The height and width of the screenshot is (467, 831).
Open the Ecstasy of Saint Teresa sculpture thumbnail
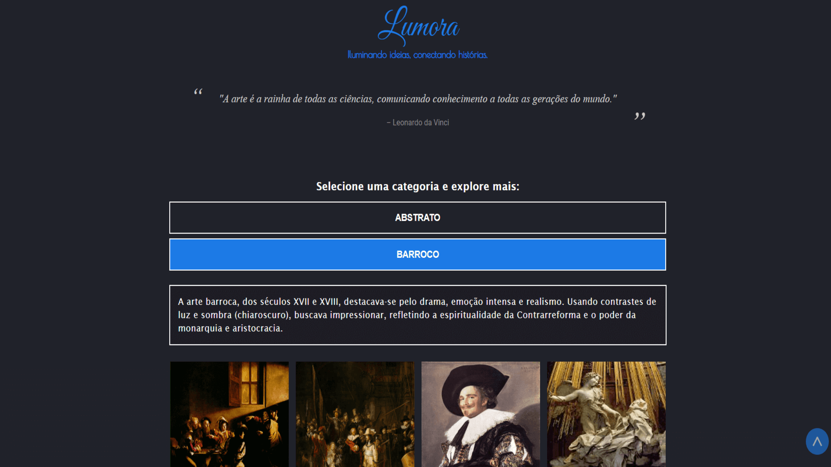[606, 414]
